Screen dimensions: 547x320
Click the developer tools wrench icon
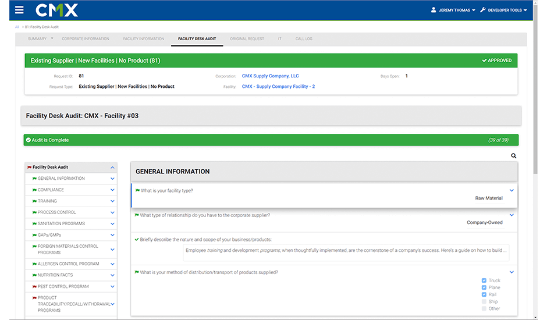click(x=483, y=10)
